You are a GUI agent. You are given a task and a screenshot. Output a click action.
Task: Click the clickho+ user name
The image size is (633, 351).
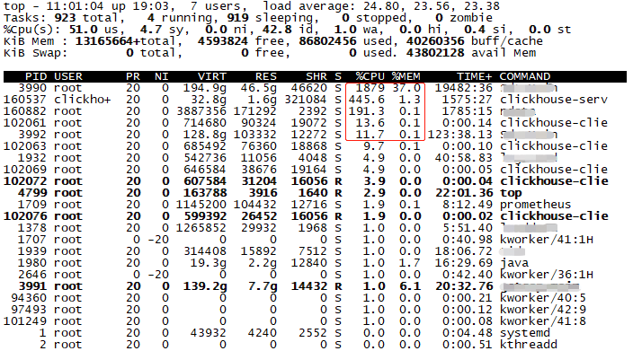[x=82, y=100]
